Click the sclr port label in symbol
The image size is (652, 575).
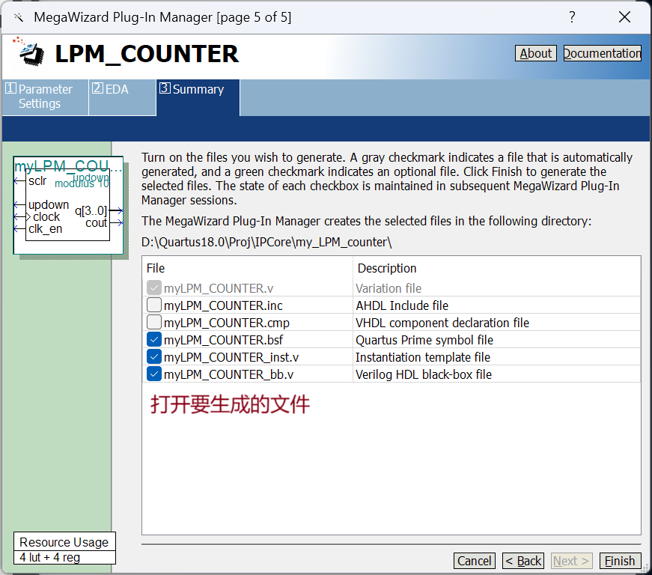[x=37, y=181]
